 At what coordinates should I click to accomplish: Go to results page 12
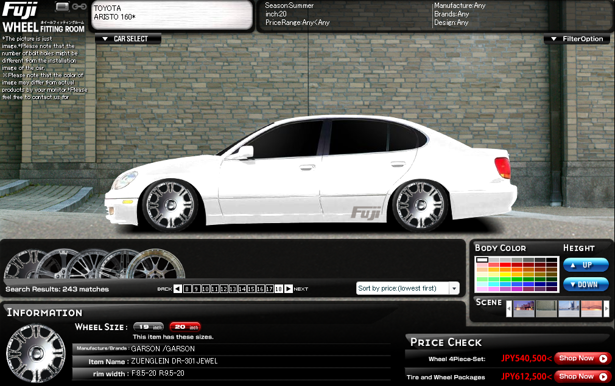tap(223, 289)
